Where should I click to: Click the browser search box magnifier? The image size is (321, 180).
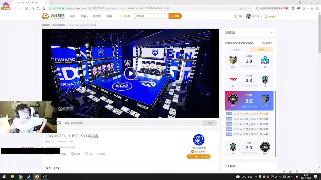[x=258, y=8]
